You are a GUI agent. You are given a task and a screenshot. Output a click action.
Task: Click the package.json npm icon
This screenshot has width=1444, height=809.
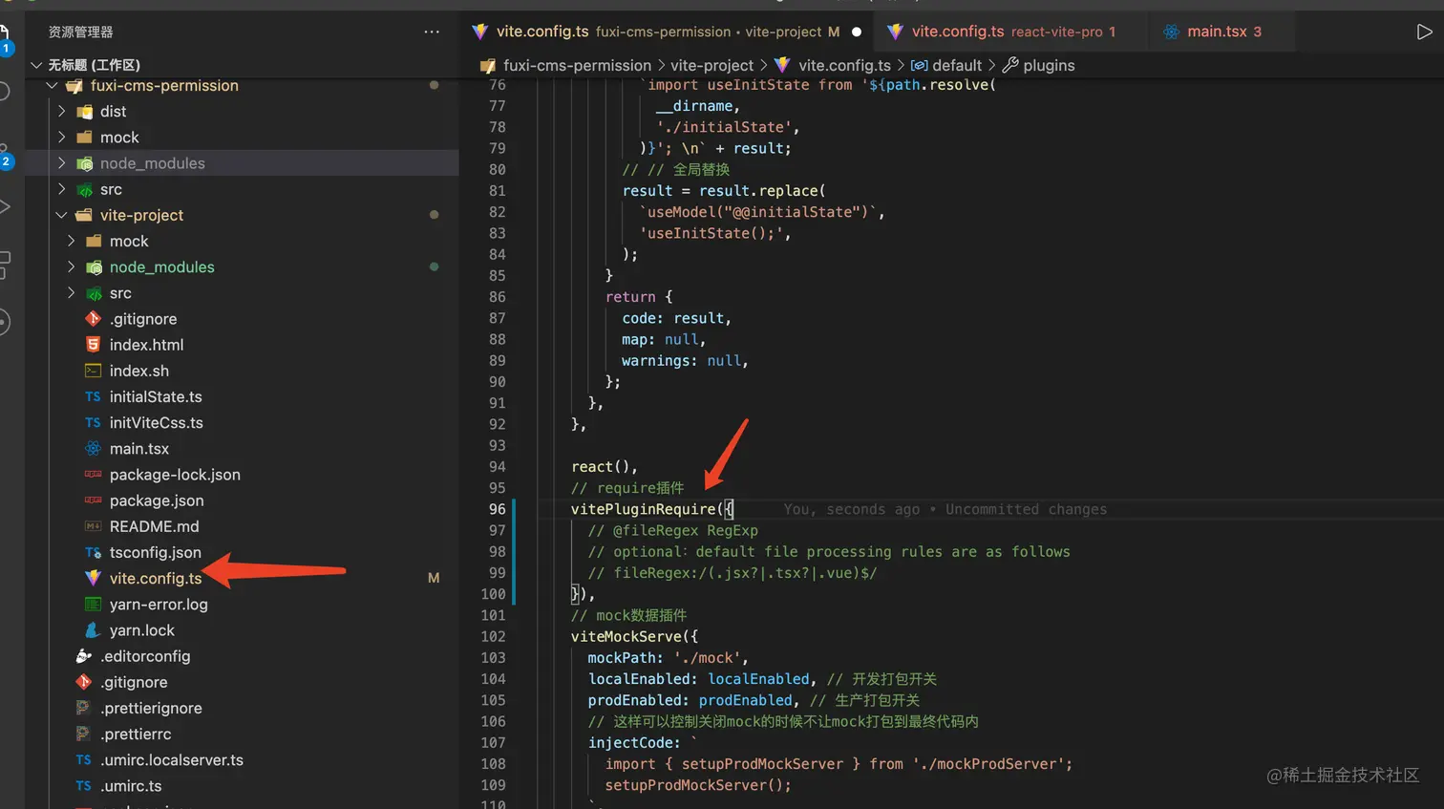pyautogui.click(x=93, y=500)
